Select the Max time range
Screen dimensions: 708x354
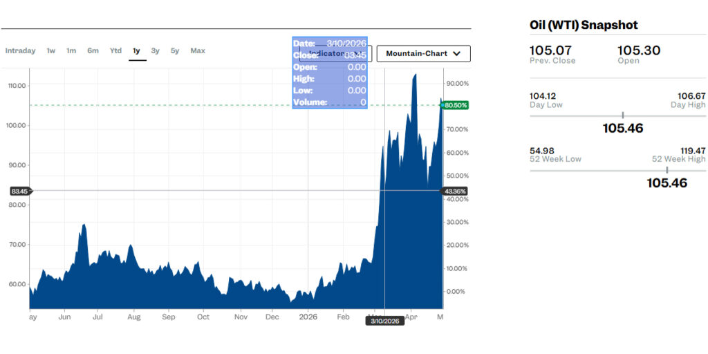198,50
